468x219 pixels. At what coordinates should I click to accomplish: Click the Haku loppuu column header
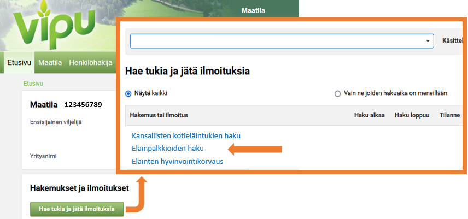tap(412, 115)
